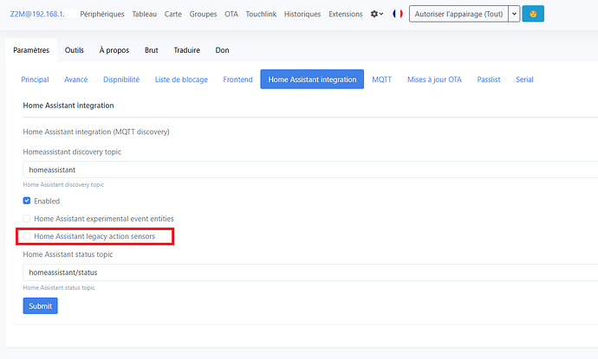Open the Extensions page

pyautogui.click(x=346, y=14)
